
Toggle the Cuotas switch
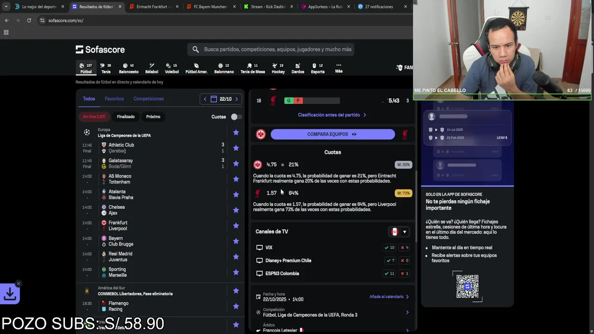(236, 117)
